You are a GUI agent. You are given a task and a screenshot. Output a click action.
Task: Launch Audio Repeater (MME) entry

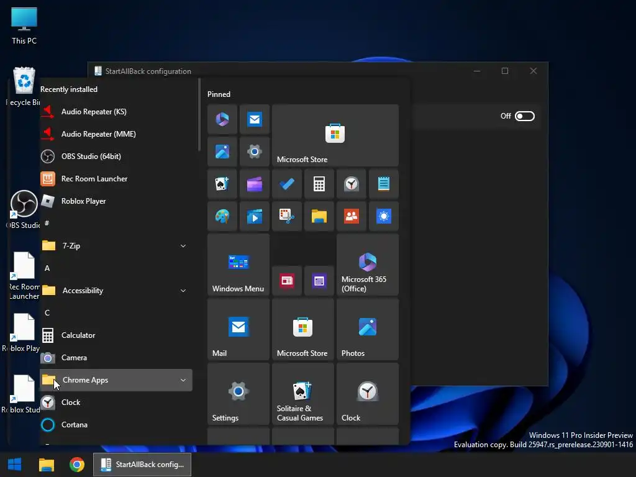[116, 134]
